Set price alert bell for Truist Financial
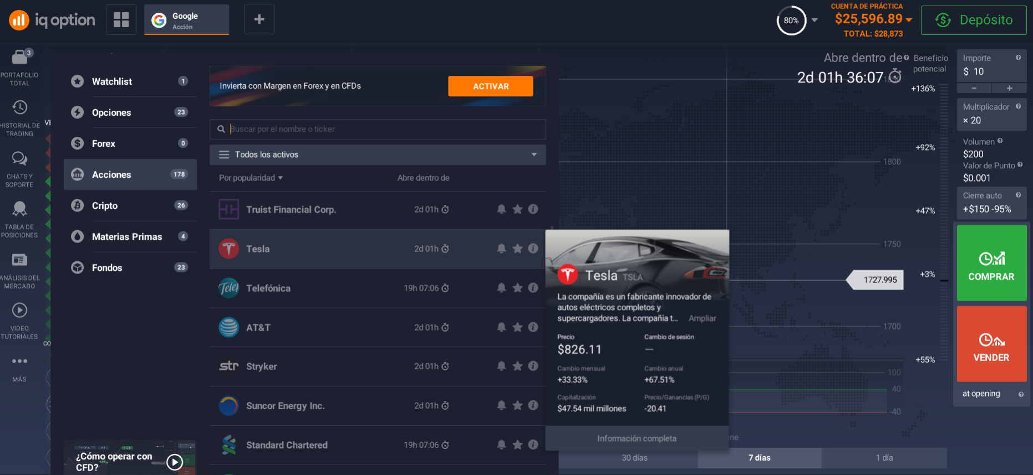The image size is (1033, 475). (x=501, y=209)
